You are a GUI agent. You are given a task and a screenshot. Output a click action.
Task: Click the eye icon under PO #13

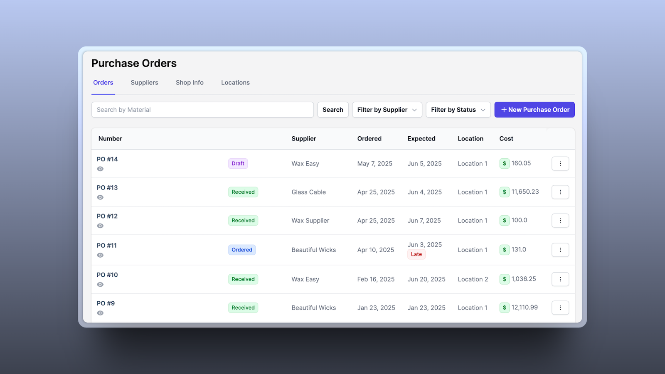[100, 197]
